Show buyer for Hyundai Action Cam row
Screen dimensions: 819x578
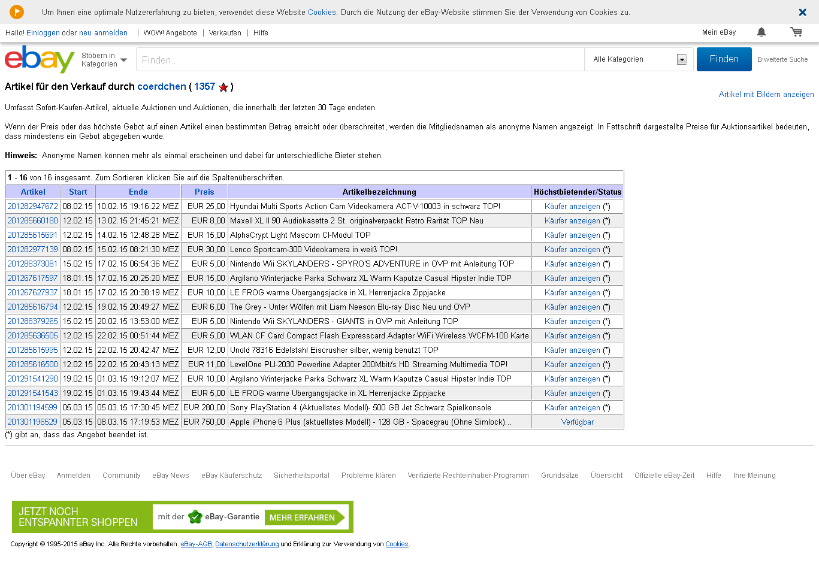coord(572,206)
